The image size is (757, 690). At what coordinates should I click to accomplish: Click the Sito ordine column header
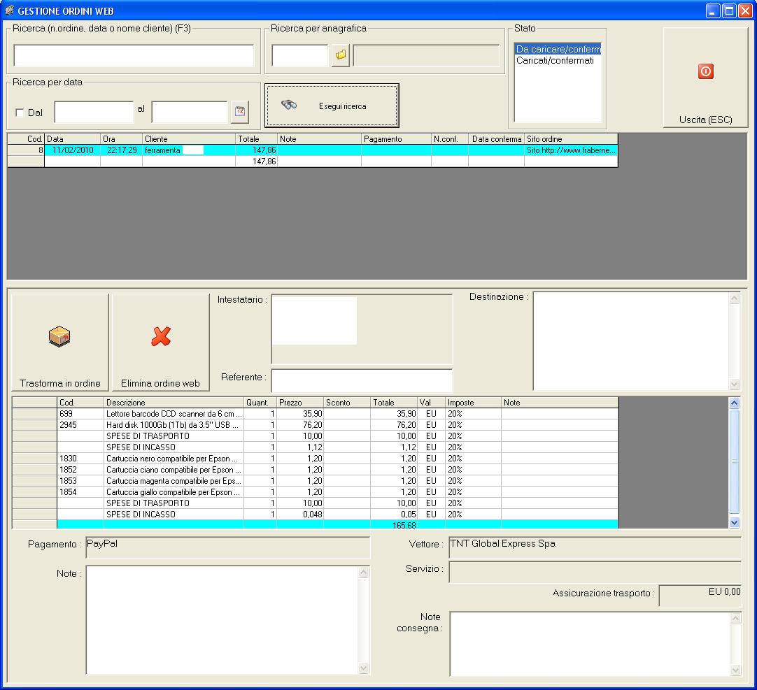pos(571,139)
